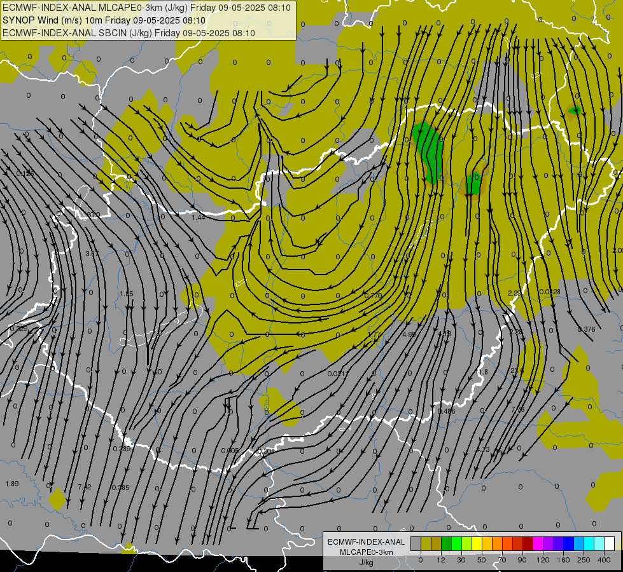This screenshot has width=623, height=572.
Task: Pick the magenta swatch in the legend
Action: tap(538, 543)
